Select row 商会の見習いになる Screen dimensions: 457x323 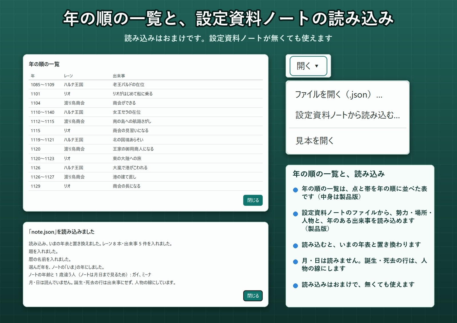tap(146, 131)
